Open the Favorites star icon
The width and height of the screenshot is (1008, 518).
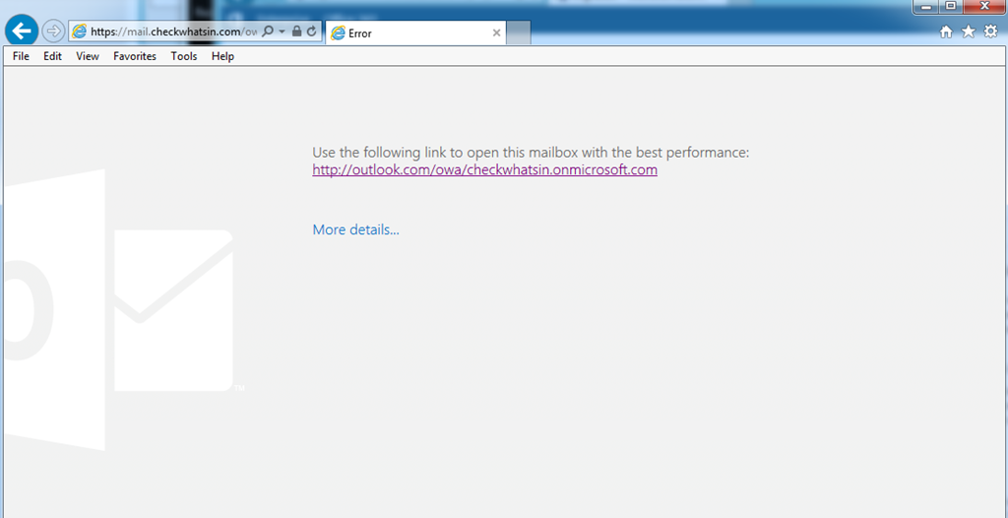[969, 32]
